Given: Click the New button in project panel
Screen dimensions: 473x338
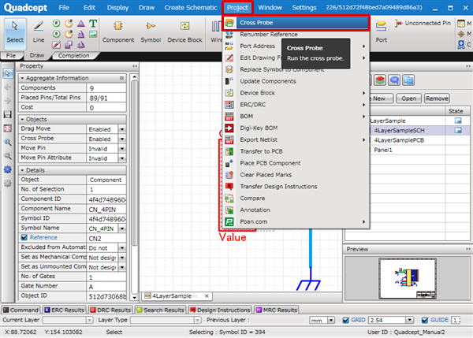Looking at the screenshot, I should (x=381, y=98).
